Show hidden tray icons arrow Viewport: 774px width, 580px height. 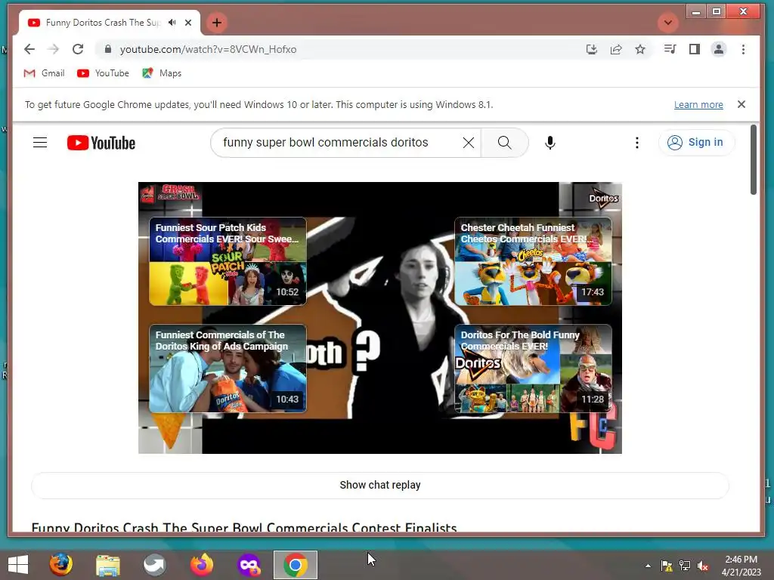pos(648,566)
